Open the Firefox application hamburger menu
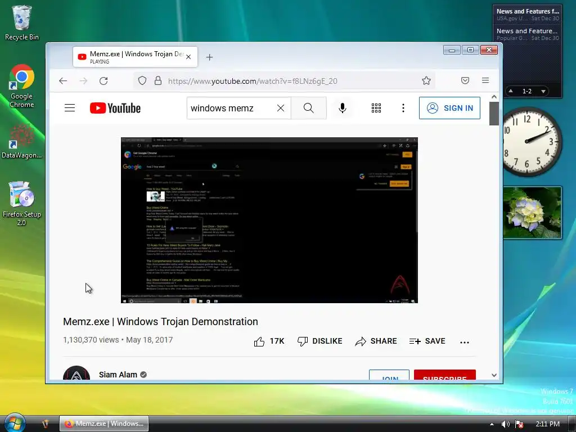 485,80
